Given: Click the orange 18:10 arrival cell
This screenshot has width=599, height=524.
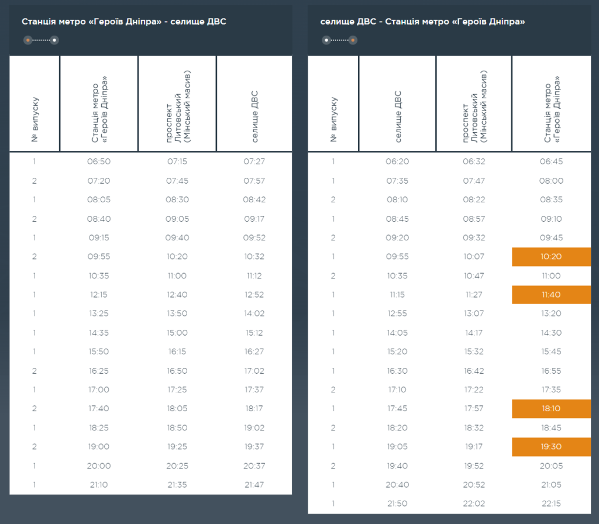Looking at the screenshot, I should [550, 409].
